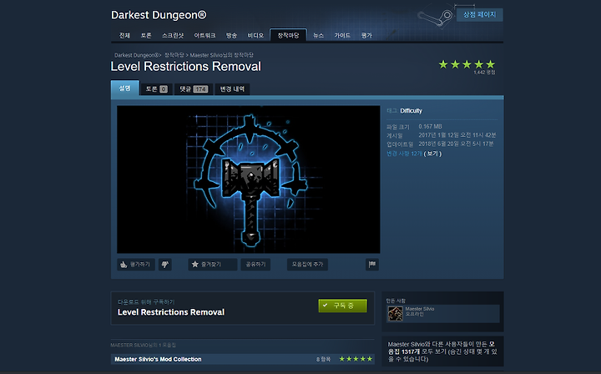Screen dimensions: 601x374
Task: Toggle the green 구독 중 subscribed button
Action: (x=343, y=306)
